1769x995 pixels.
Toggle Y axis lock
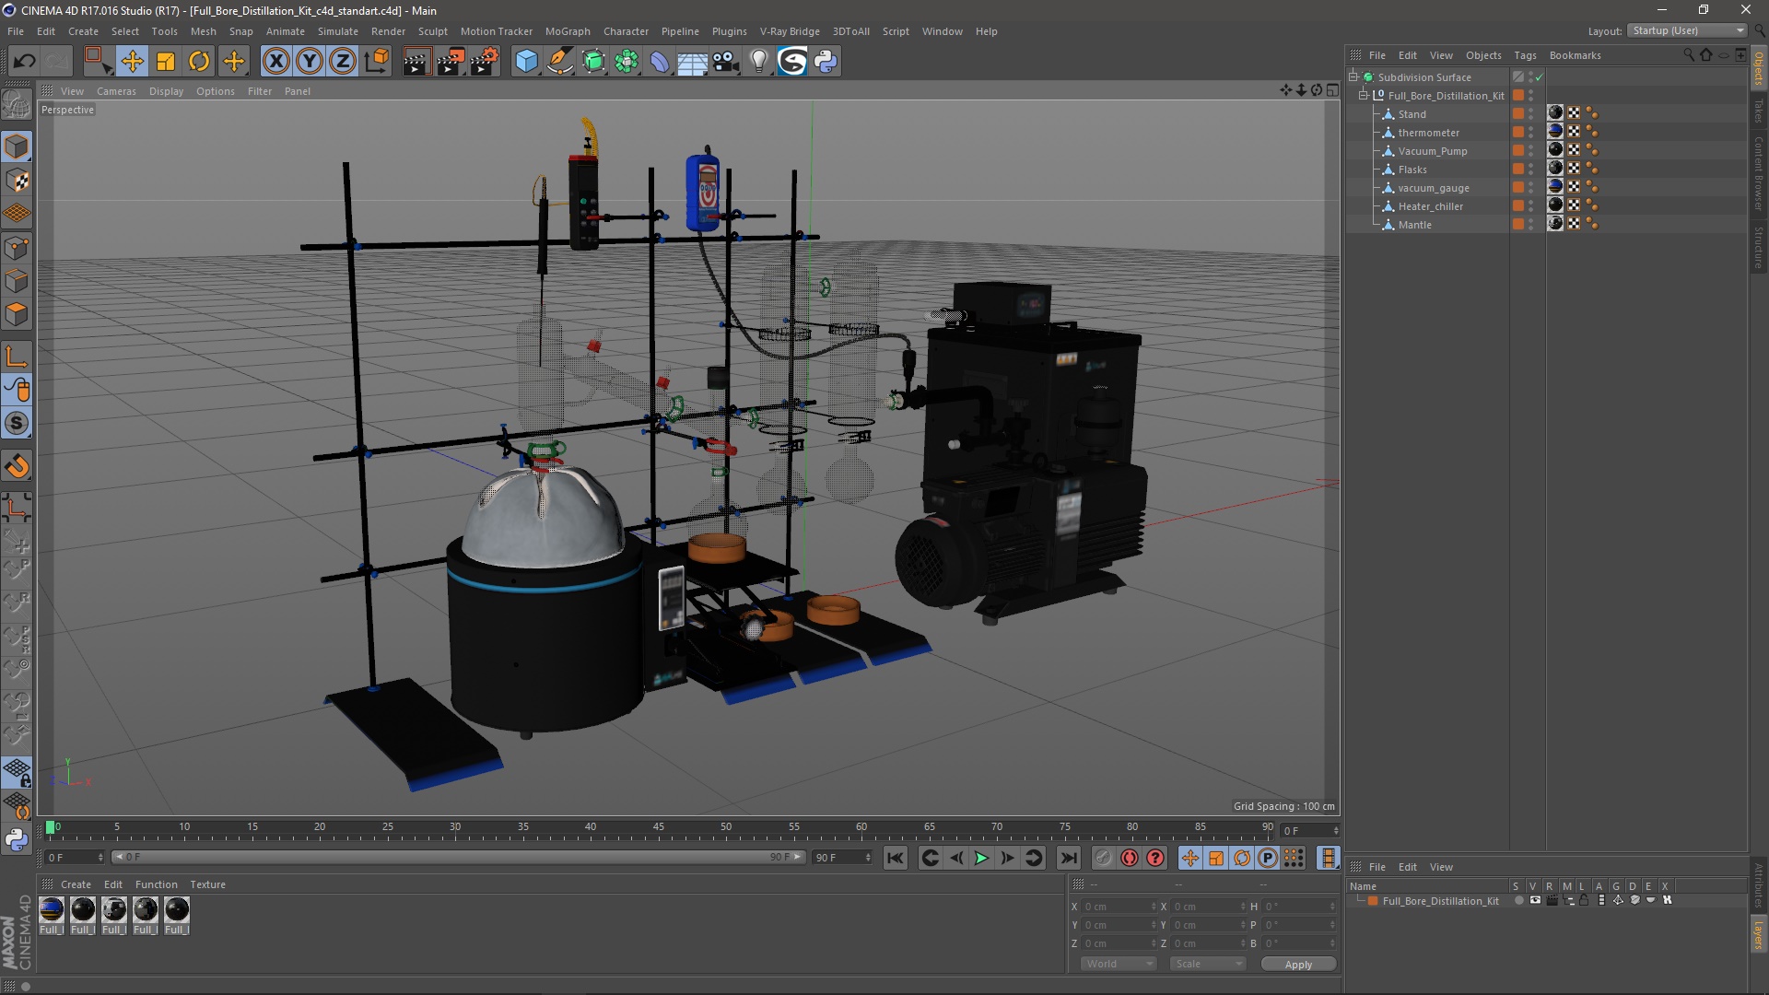310,62
